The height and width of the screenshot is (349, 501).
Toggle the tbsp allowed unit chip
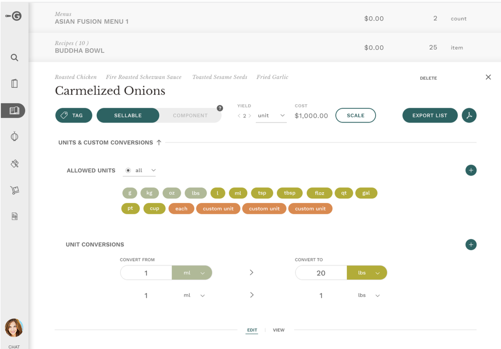[290, 193]
